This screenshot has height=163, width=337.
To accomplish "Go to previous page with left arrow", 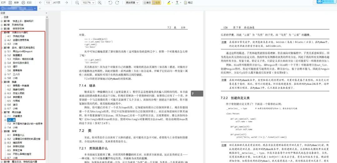I will [x=41, y=2].
